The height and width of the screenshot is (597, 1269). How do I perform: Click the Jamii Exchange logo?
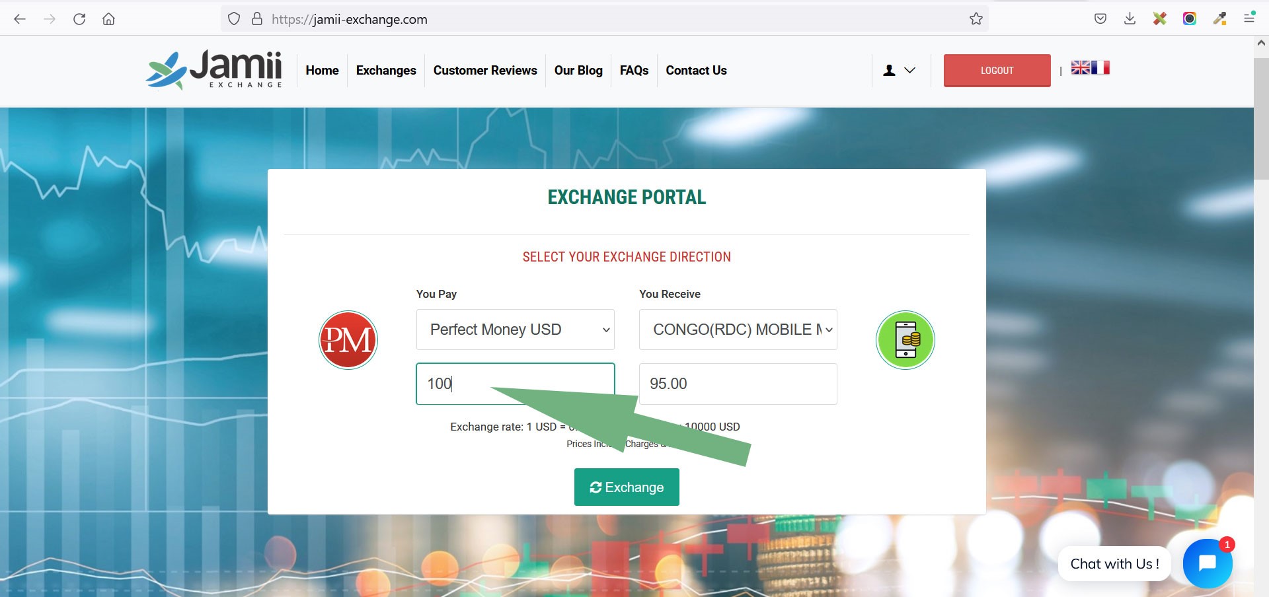(x=214, y=70)
